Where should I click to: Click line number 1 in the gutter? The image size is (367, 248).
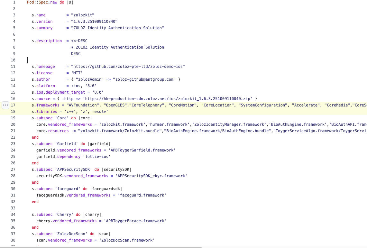coord(14,2)
